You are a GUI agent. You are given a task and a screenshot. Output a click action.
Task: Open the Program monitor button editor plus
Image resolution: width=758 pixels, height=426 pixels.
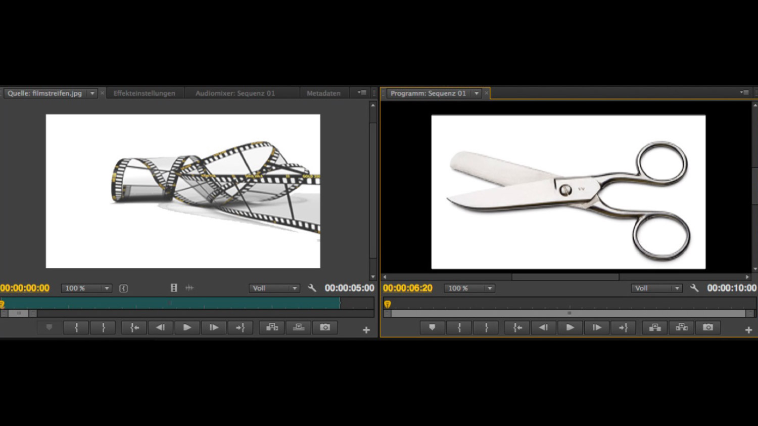(x=748, y=330)
